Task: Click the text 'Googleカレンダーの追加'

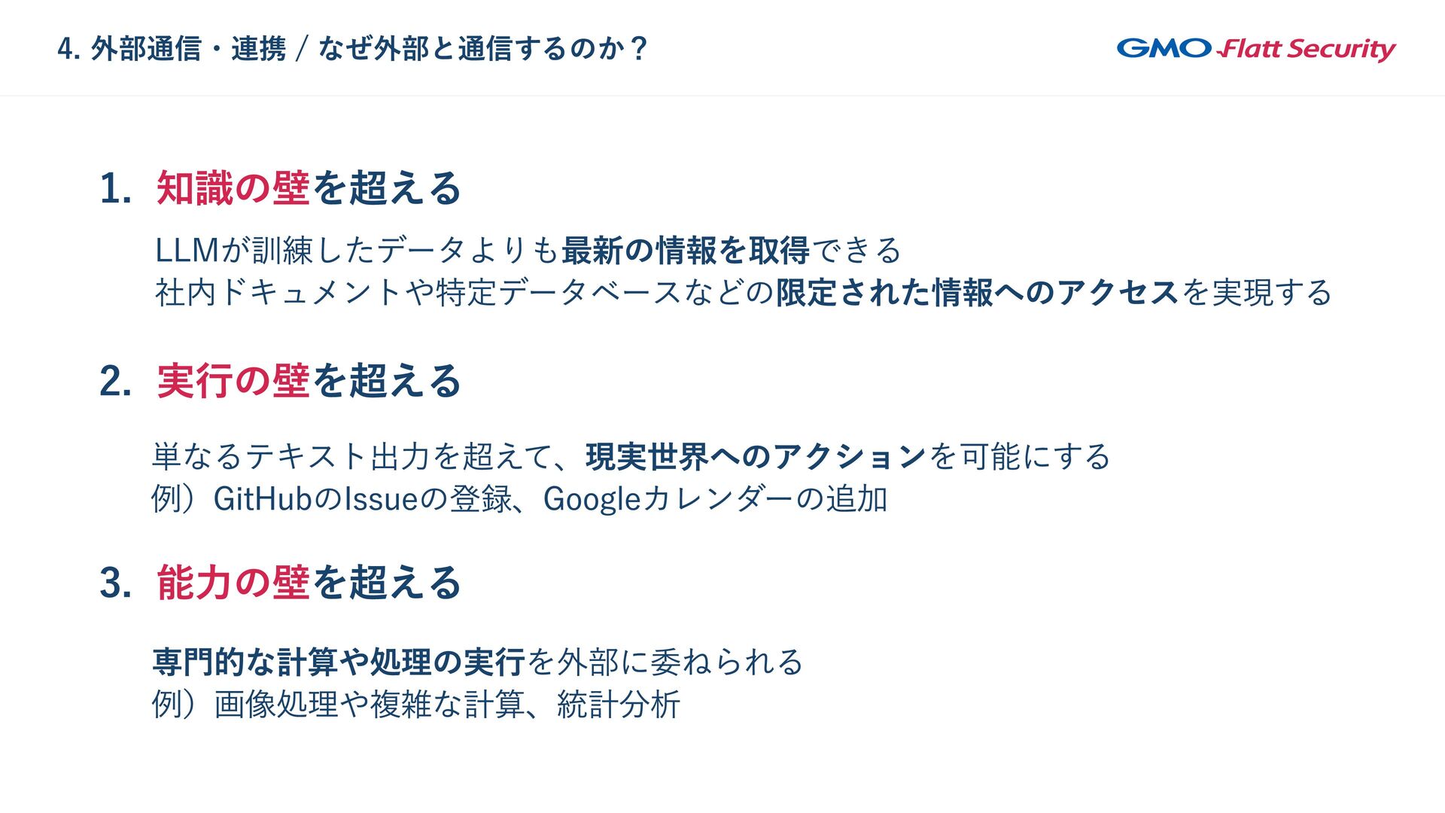Action: [x=716, y=499]
